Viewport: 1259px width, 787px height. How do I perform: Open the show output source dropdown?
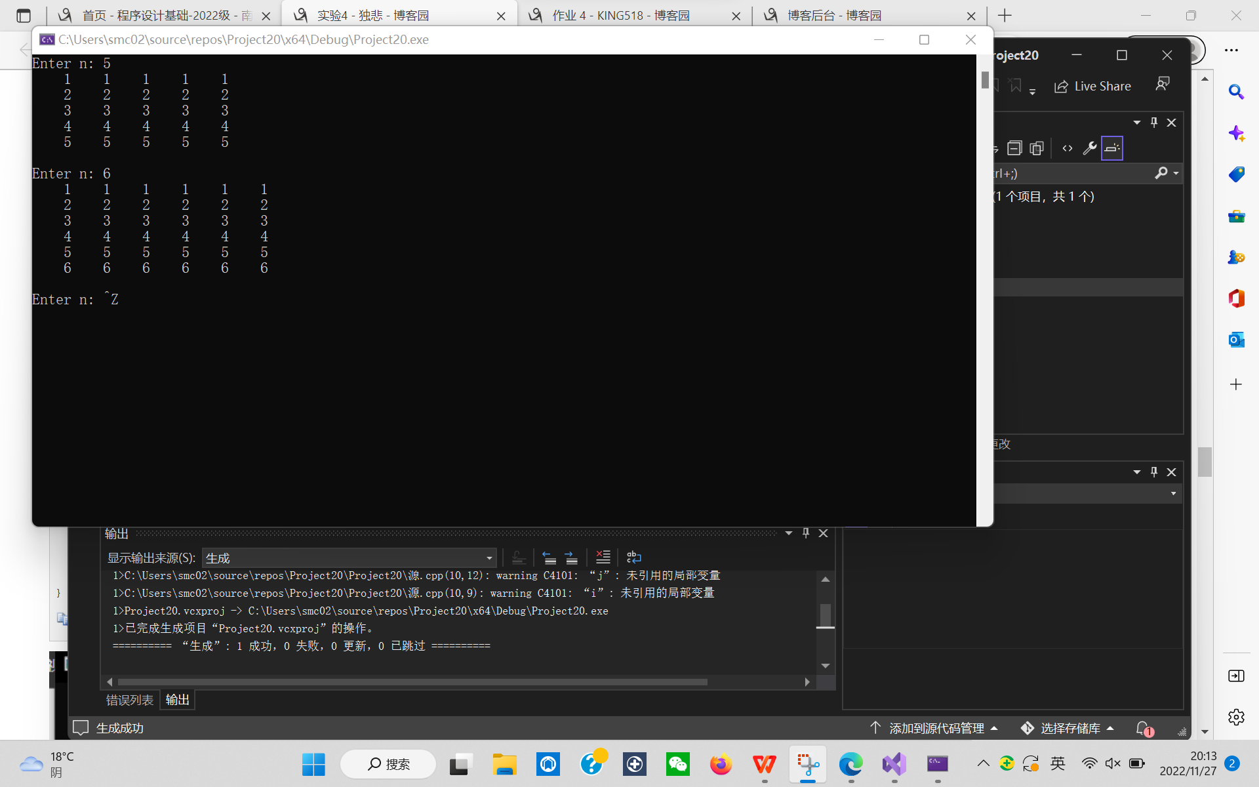(489, 558)
